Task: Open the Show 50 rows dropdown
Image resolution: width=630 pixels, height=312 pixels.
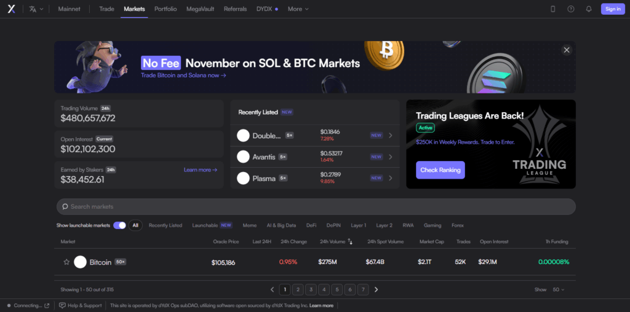Action: tap(558, 289)
